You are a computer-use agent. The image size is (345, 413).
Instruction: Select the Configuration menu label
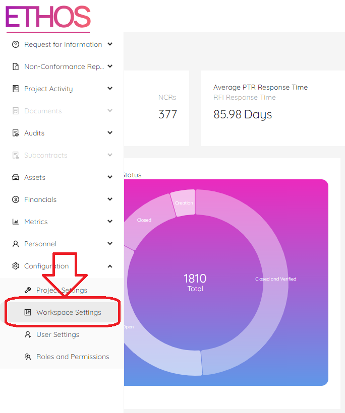[x=46, y=266]
